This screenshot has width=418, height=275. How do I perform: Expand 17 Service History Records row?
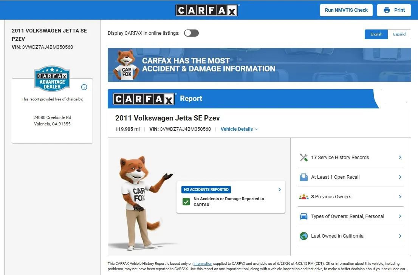[351, 158]
